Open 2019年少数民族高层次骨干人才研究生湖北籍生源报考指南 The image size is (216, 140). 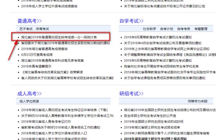[167, 134]
